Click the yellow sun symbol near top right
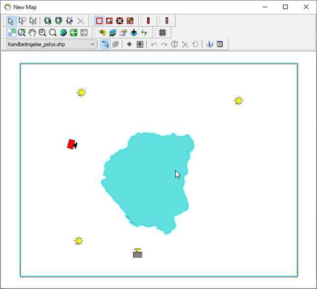 point(238,100)
